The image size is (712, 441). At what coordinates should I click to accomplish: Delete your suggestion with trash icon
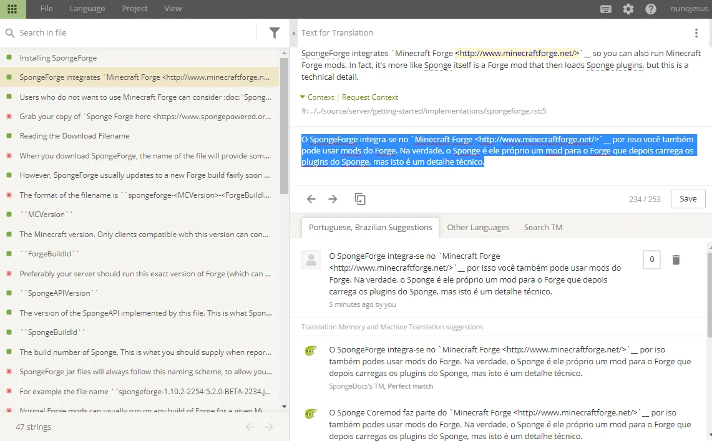(676, 259)
